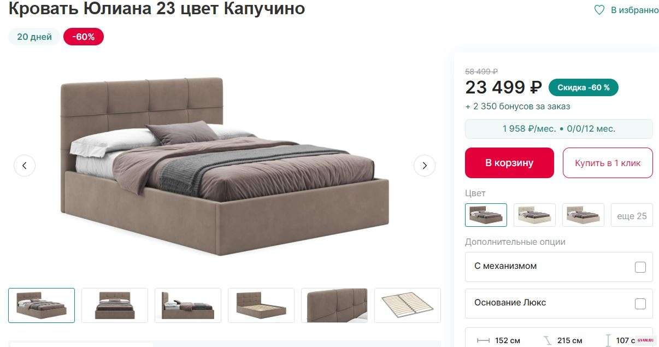Add bed to cart with В корзину
The height and width of the screenshot is (347, 659).
(x=509, y=163)
